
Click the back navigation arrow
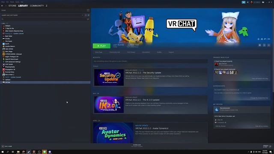tap(2, 6)
